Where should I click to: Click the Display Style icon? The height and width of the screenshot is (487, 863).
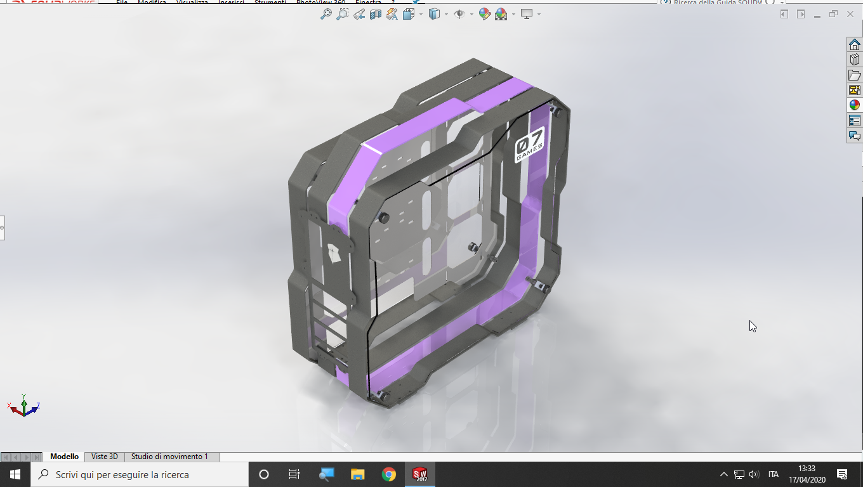434,14
